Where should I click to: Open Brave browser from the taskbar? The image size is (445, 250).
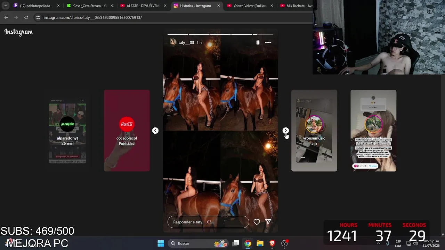pos(272,243)
